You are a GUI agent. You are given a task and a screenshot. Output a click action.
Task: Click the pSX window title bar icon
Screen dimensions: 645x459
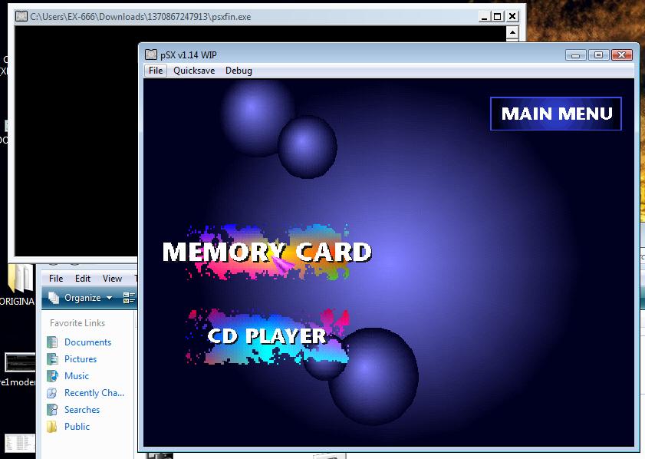pyautogui.click(x=151, y=54)
